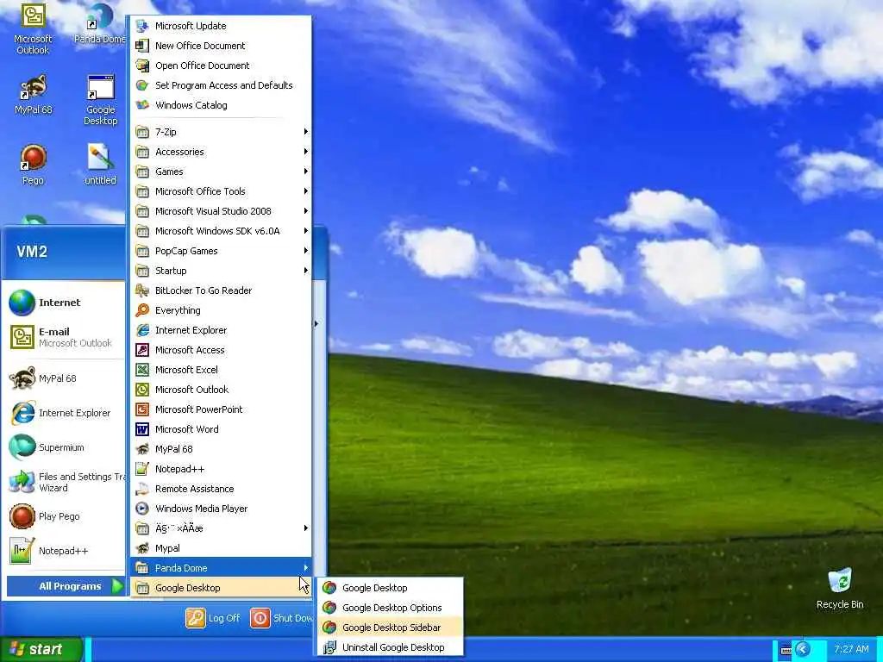Expand the Accessories folder
Image resolution: width=883 pixels, height=662 pixels.
point(221,152)
